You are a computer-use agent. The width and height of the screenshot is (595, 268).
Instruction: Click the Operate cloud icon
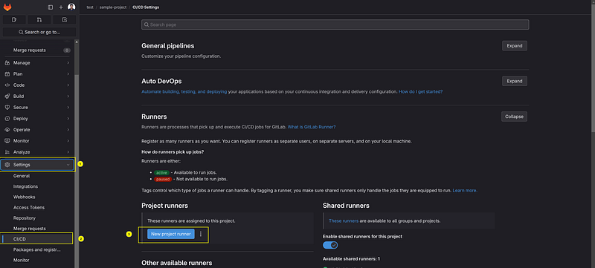click(7, 130)
